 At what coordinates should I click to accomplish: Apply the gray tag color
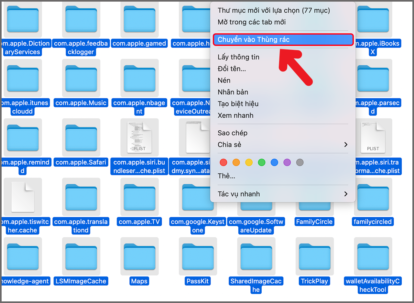[300, 162]
